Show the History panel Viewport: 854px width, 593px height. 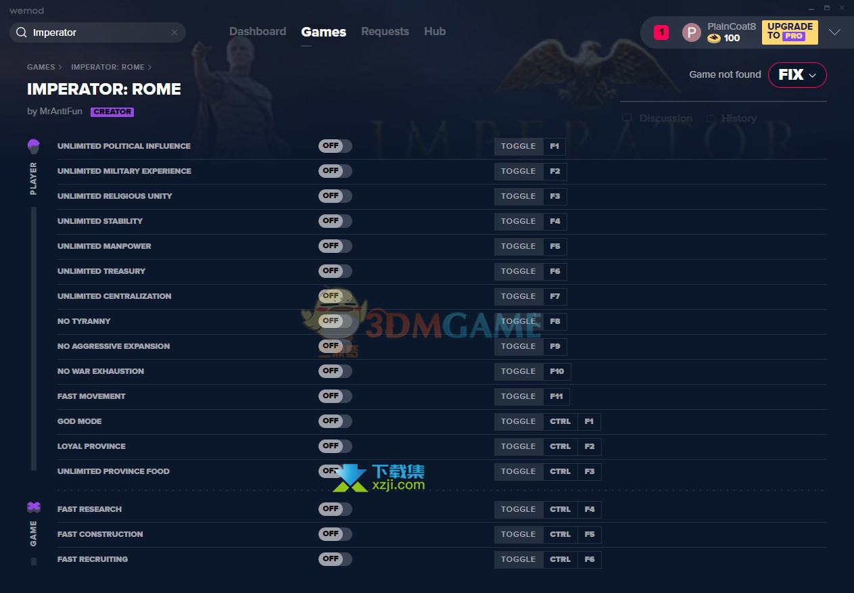[739, 118]
